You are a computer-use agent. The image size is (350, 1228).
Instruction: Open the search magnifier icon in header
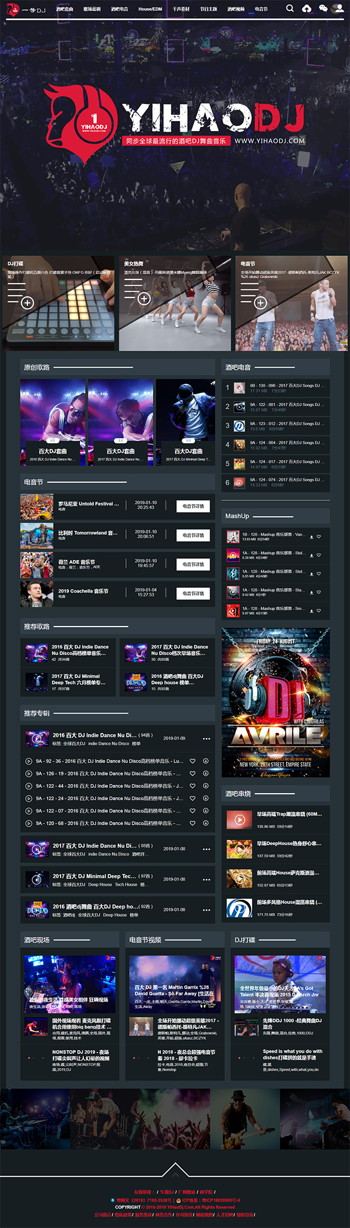click(290, 9)
